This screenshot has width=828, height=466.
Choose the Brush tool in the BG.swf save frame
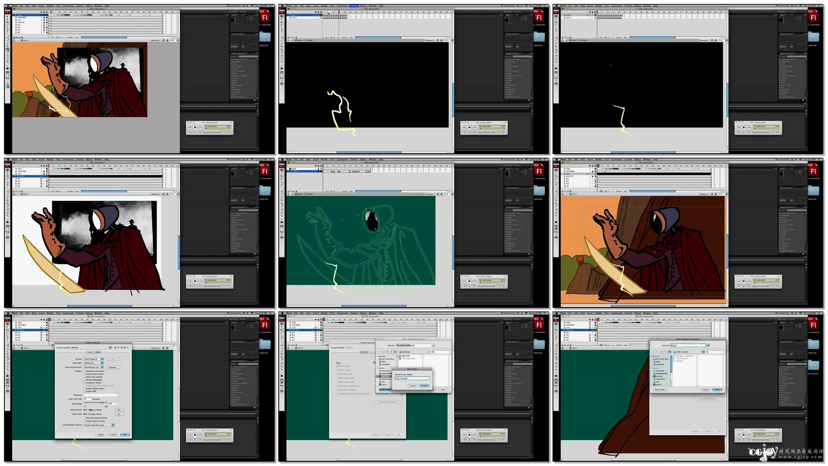pyautogui.click(x=556, y=351)
